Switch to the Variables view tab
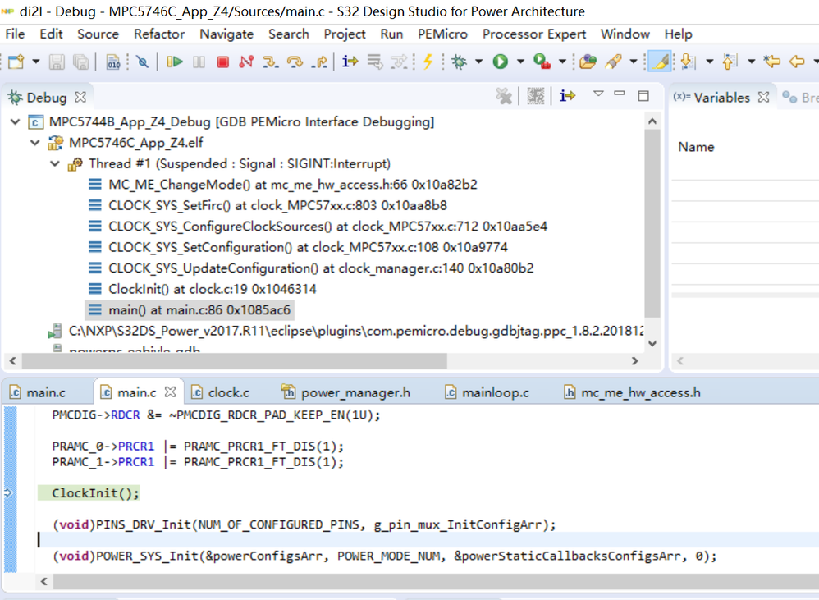Image resolution: width=819 pixels, height=600 pixels. pos(721,97)
